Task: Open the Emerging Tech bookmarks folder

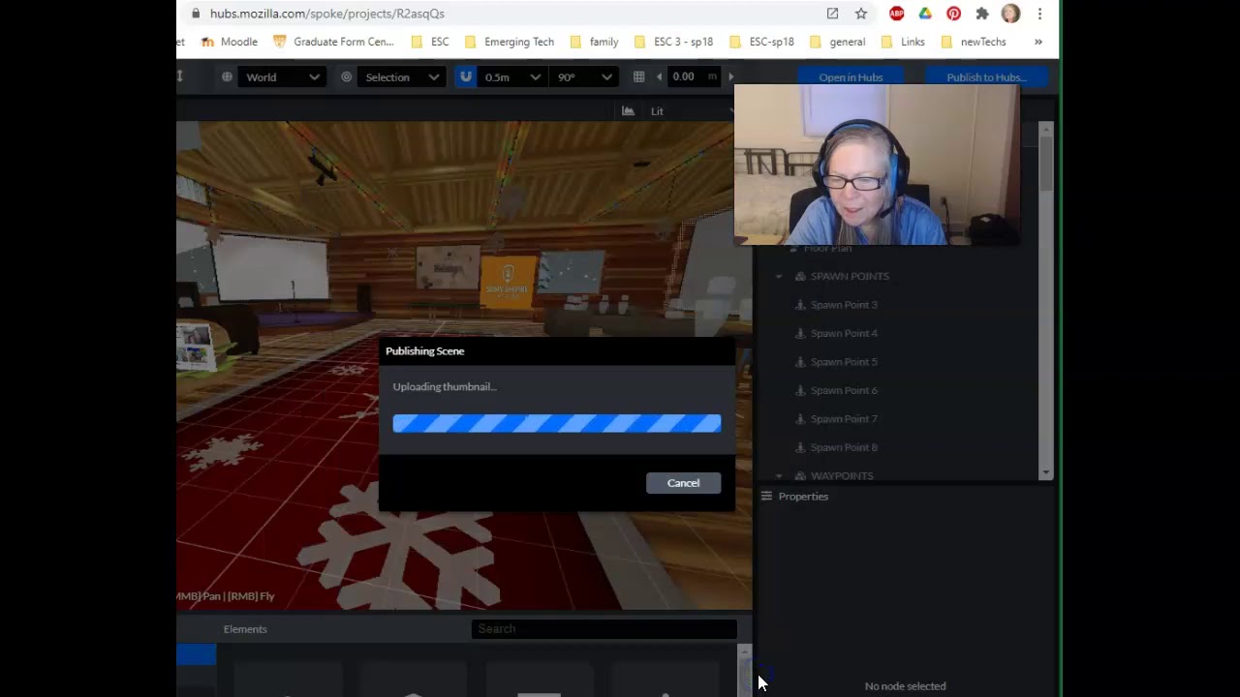Action: click(x=510, y=42)
